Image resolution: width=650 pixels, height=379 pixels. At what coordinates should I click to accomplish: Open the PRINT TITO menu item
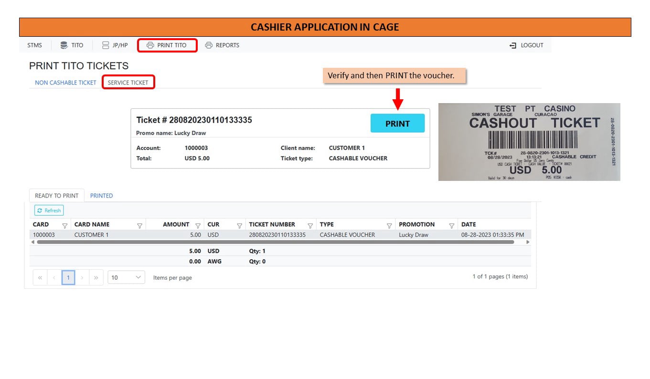coord(167,45)
